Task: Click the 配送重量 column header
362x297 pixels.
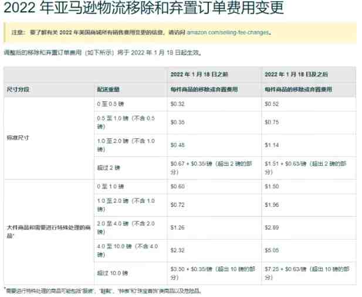Action: tap(109, 90)
